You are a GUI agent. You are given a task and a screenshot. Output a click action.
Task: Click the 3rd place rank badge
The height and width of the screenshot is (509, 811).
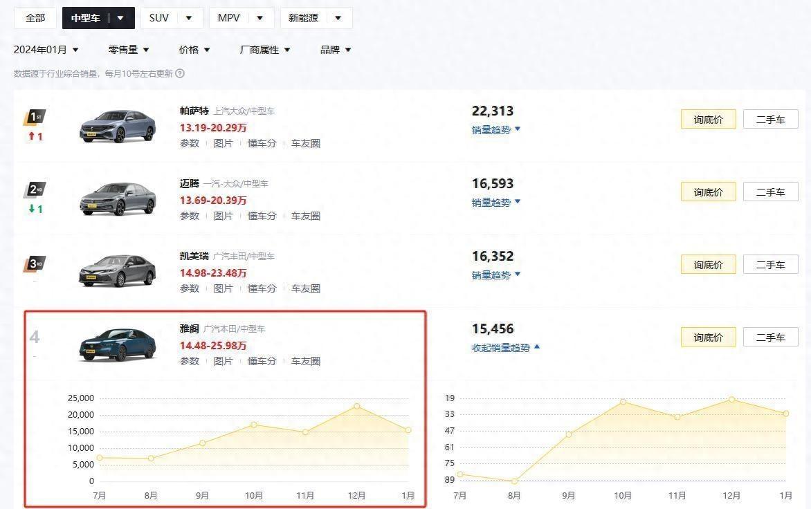click(x=35, y=263)
